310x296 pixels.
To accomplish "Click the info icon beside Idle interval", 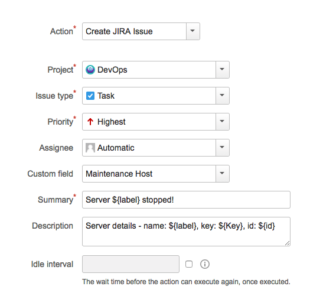I will [x=205, y=264].
